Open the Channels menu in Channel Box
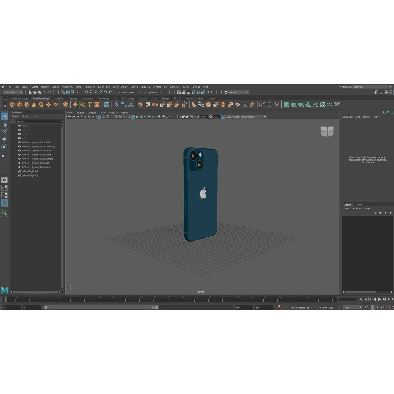Screen dimensions: 394x394 [x=348, y=117]
